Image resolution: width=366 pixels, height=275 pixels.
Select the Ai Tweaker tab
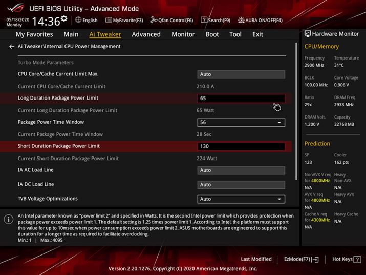pyautogui.click(x=105, y=34)
